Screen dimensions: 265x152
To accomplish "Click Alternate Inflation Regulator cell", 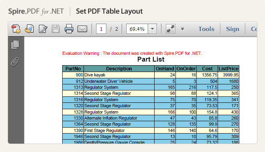I will (119, 118).
